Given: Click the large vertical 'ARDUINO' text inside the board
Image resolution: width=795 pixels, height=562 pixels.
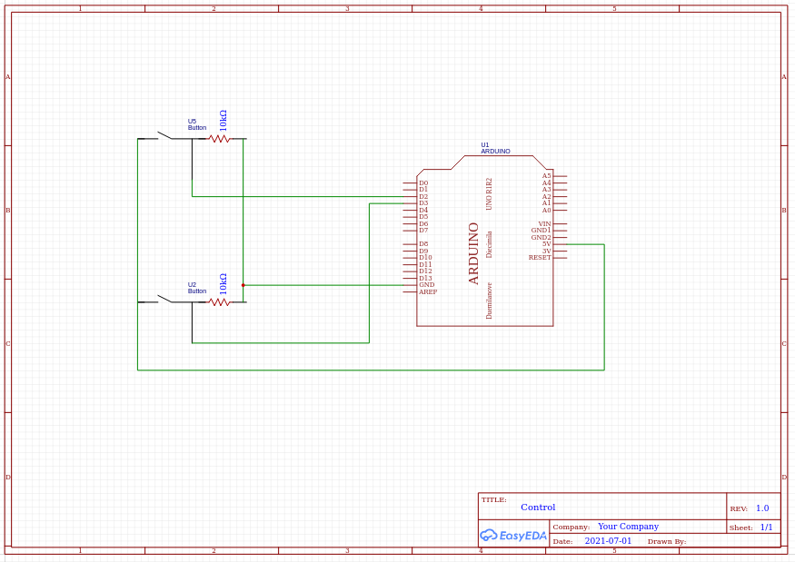Looking at the screenshot, I should click(473, 253).
